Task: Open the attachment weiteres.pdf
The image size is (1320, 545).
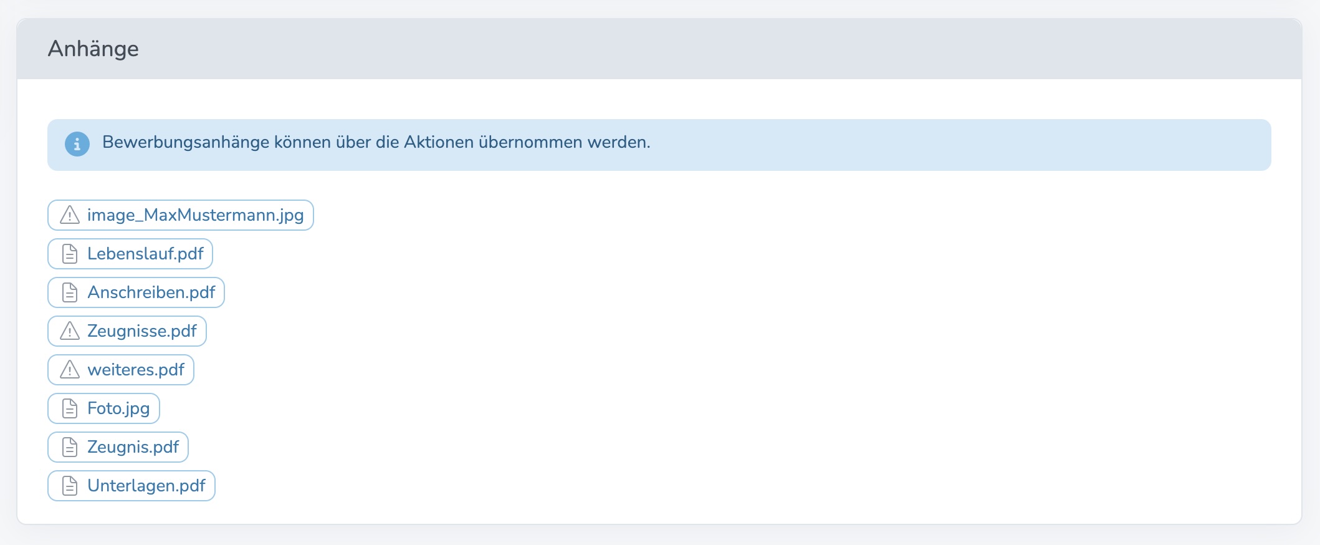Action: click(x=136, y=370)
